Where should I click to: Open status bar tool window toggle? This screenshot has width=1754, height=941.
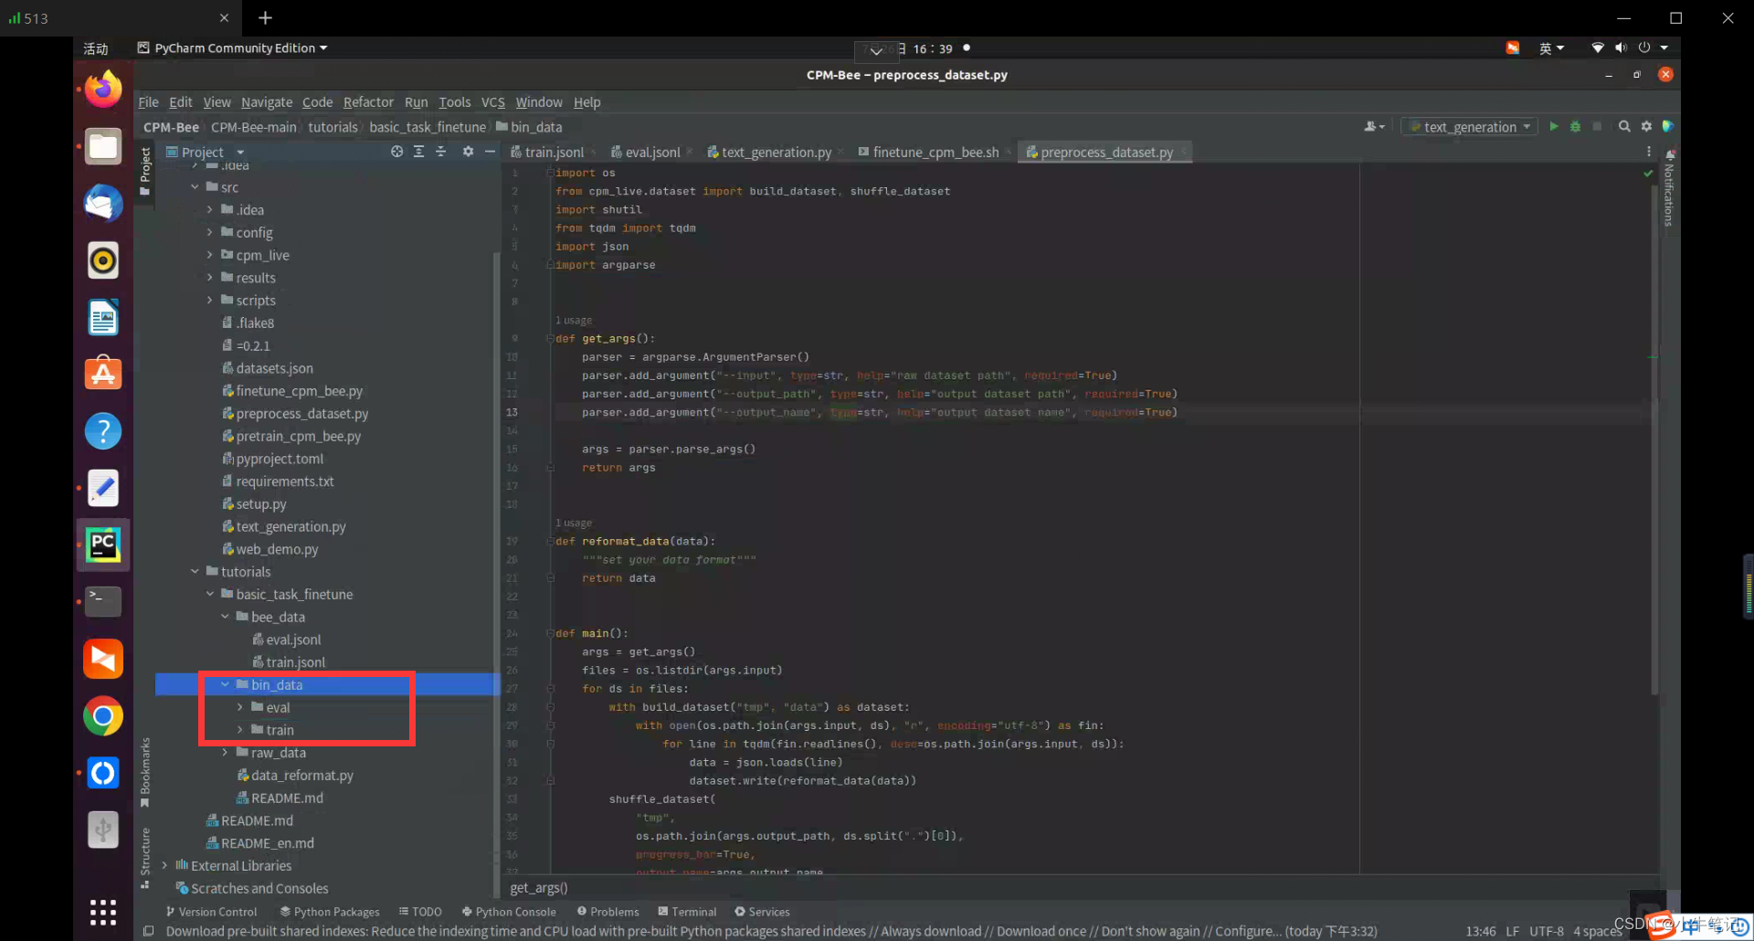point(148,931)
